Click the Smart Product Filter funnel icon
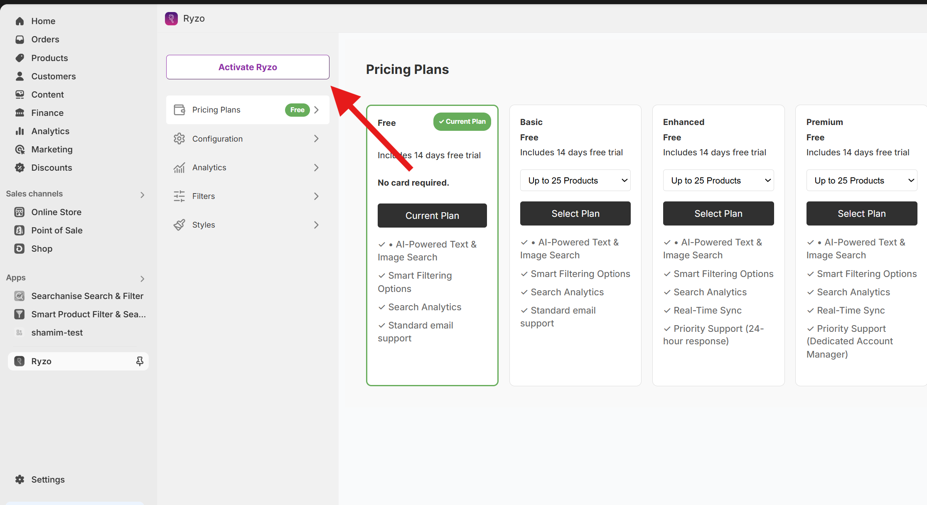 click(20, 314)
